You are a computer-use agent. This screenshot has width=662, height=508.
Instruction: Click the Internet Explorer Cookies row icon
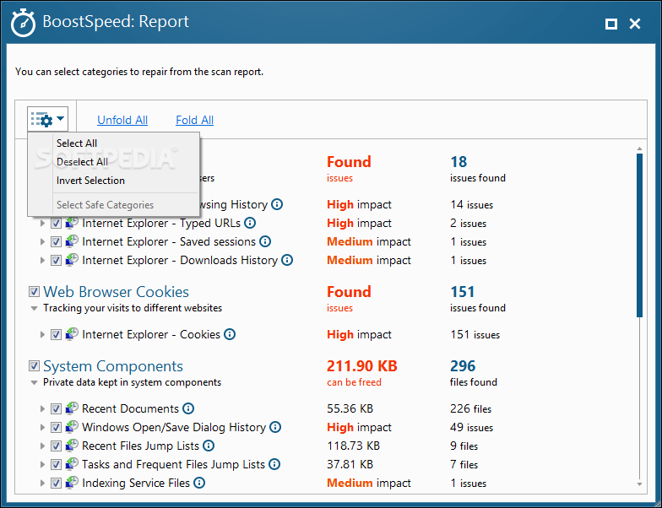click(72, 334)
